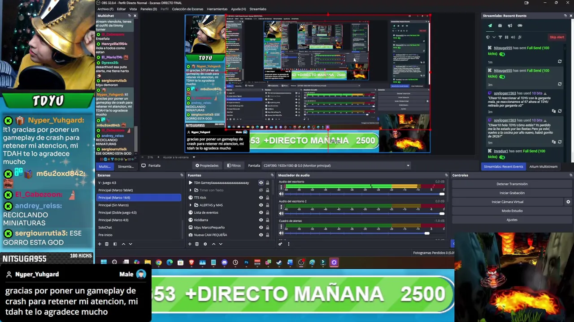Open Google Chrome from taskbar
Image resolution: width=574 pixels, height=322 pixels.
coord(158,263)
